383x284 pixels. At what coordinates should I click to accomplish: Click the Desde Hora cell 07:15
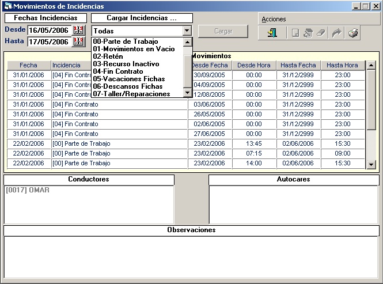coord(254,153)
